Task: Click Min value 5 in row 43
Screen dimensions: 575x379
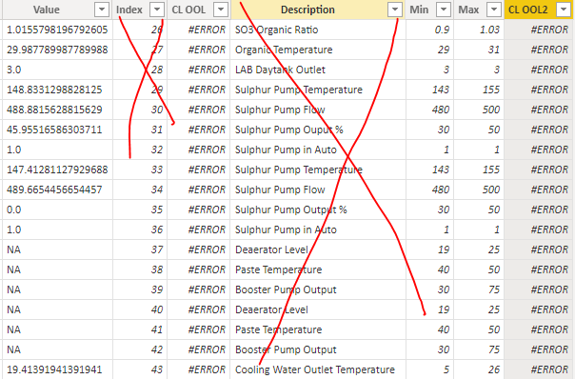Action: coord(446,369)
